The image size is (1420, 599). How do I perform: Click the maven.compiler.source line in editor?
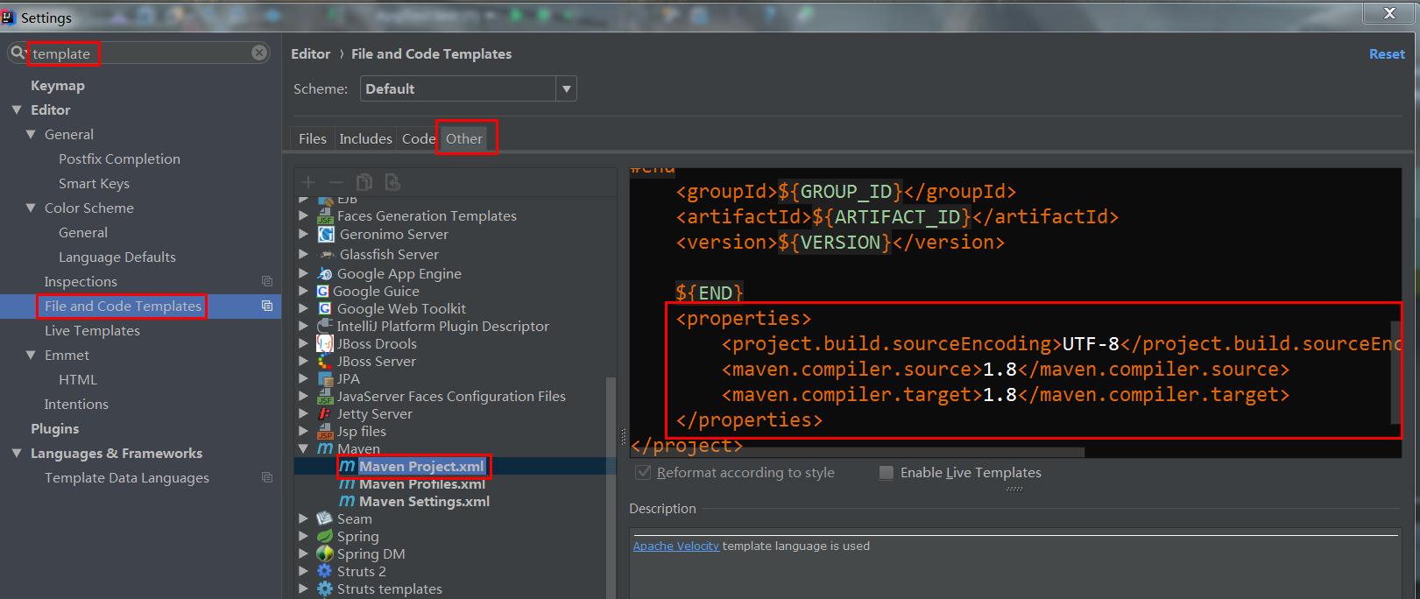coord(1005,369)
